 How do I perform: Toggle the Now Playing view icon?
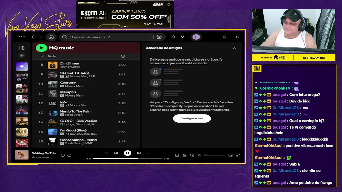point(177,155)
